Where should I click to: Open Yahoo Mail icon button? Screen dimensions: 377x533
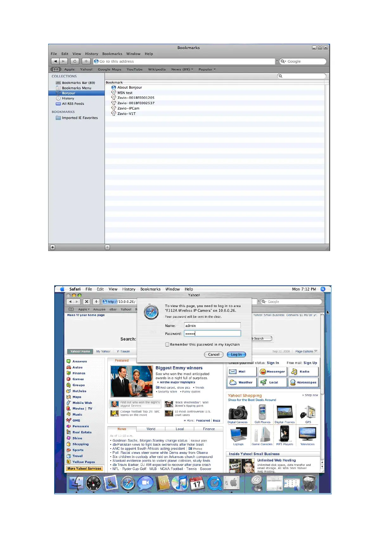242,372
